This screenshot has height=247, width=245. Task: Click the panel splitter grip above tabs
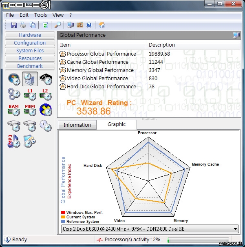coord(149,119)
